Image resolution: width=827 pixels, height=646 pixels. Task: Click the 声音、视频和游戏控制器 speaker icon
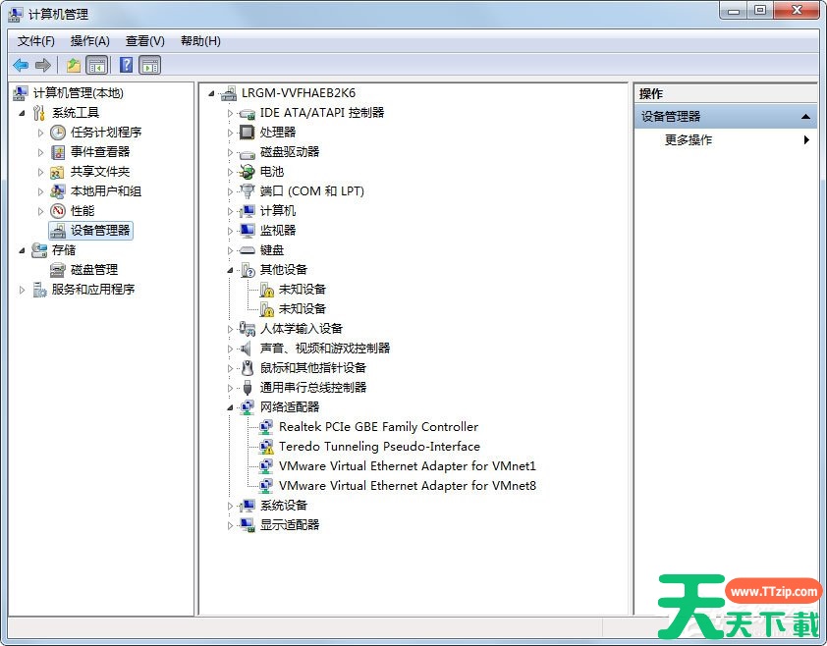pyautogui.click(x=246, y=349)
